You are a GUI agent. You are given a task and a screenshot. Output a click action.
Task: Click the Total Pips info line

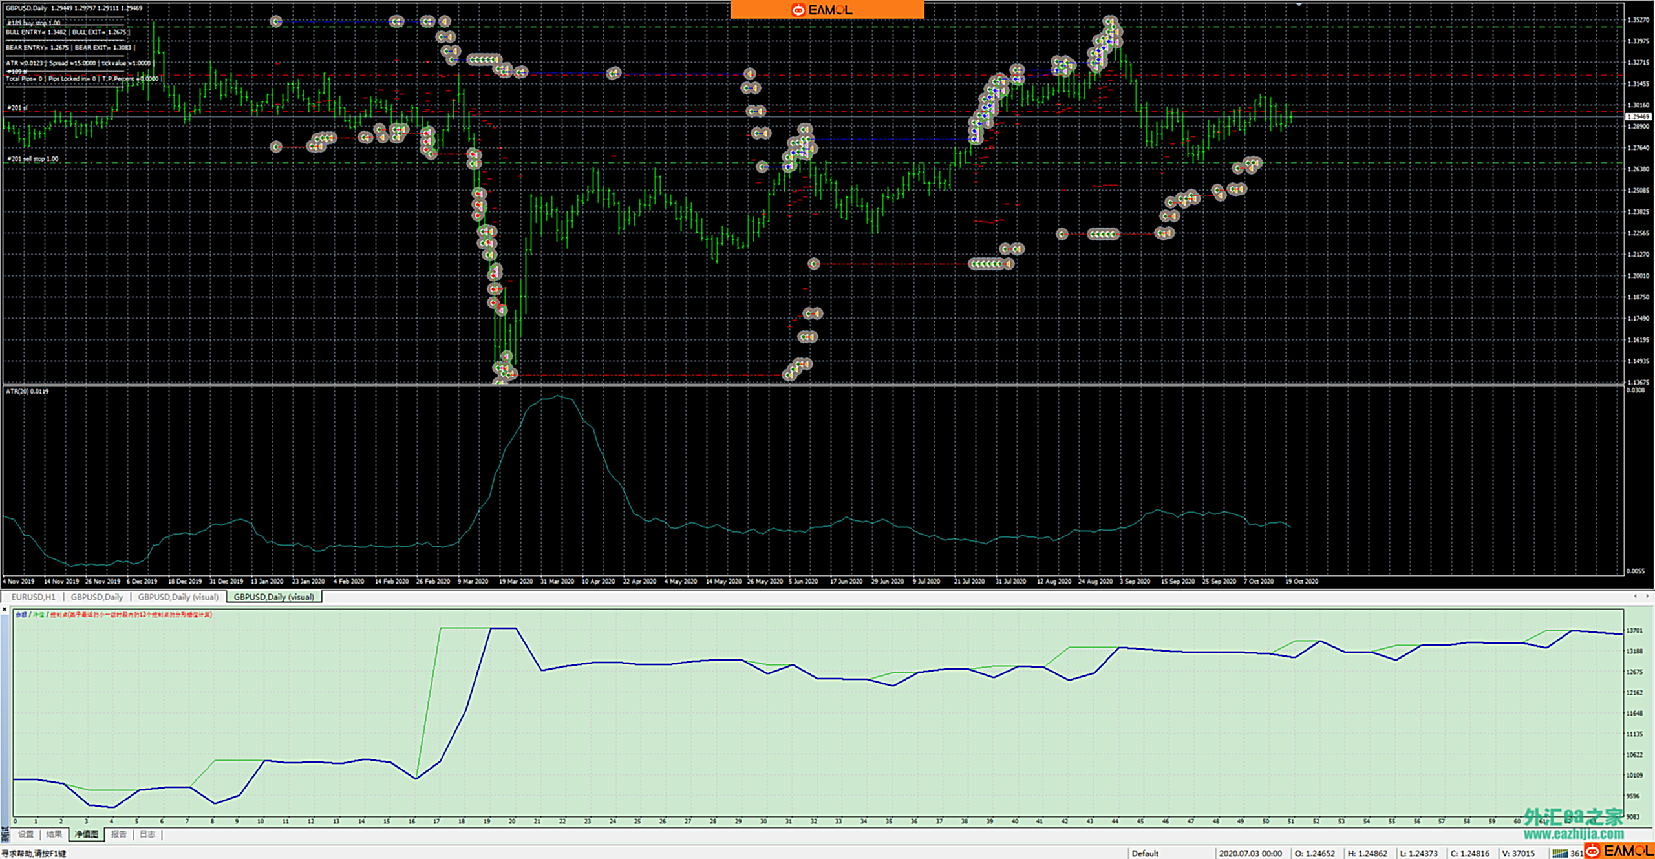[83, 79]
